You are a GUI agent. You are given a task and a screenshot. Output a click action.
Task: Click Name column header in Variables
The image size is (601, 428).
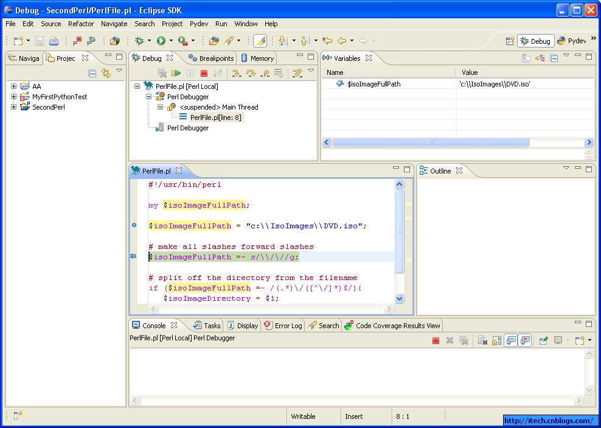(388, 72)
